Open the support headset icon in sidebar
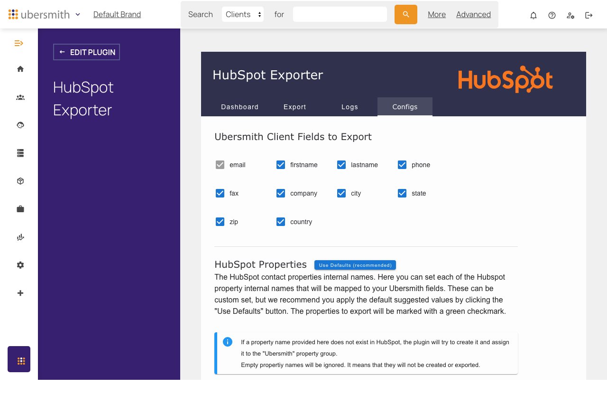The width and height of the screenshot is (607, 395). [x=20, y=125]
